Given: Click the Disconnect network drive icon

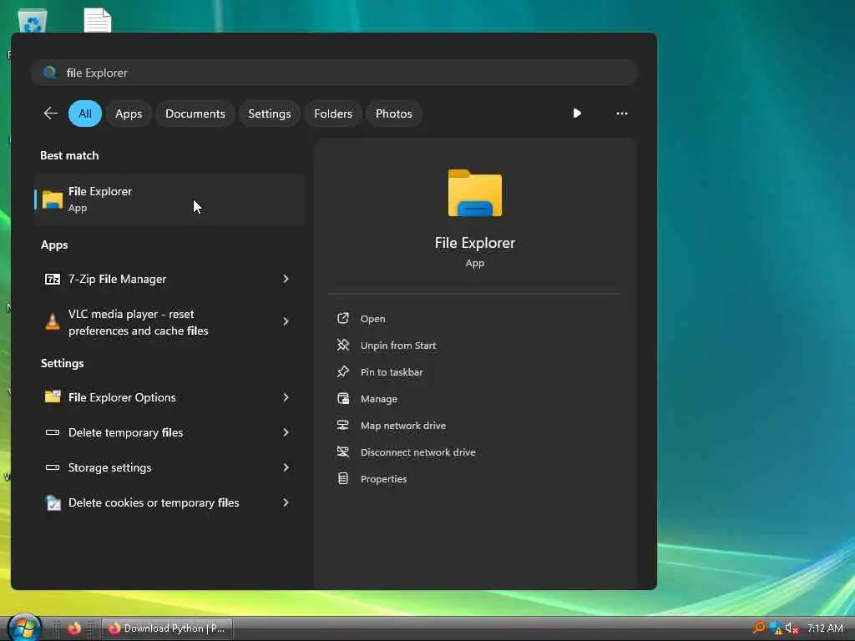Looking at the screenshot, I should click(x=343, y=452).
